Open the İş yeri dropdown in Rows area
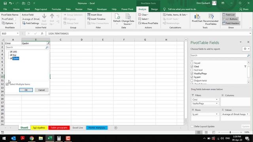Screen dimensions: 253x142 217,114
